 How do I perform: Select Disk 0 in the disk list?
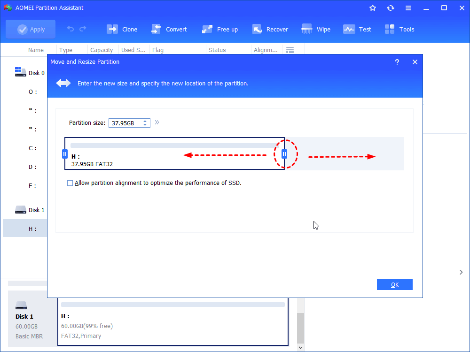coord(30,73)
